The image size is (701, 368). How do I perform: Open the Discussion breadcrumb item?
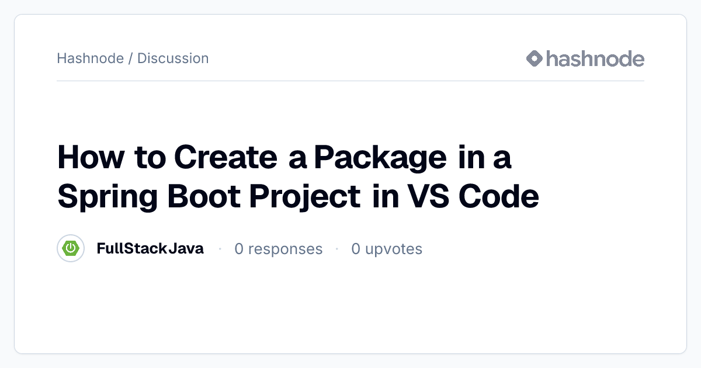(173, 58)
